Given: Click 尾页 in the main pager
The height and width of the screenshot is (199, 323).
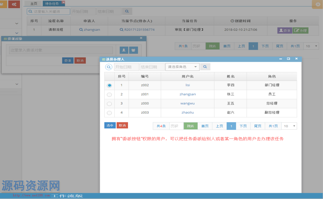Looking at the screenshot, I should coord(280,46).
